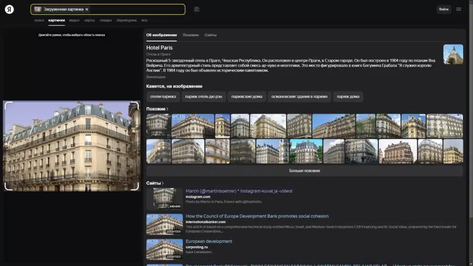This screenshot has width=473, height=266.
Task: Open the hamburger menu icon
Action: (x=459, y=9)
